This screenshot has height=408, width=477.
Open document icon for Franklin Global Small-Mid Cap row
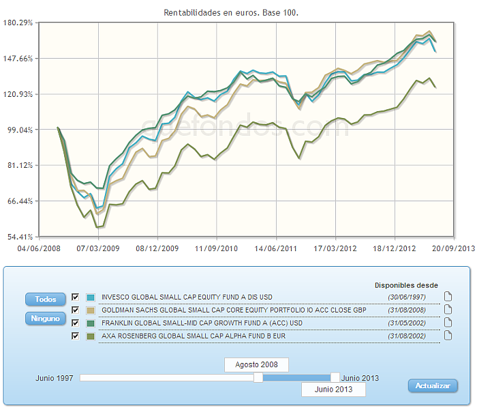pos(448,323)
